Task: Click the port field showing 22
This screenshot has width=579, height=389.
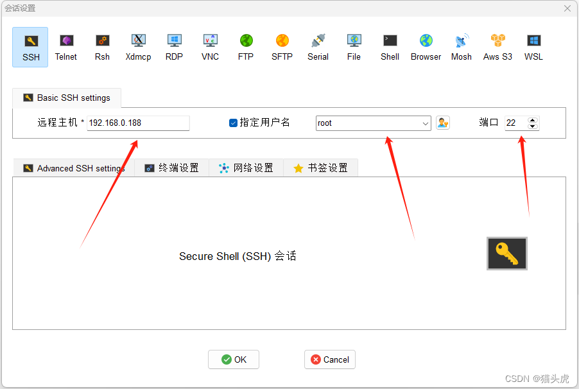Action: [516, 123]
